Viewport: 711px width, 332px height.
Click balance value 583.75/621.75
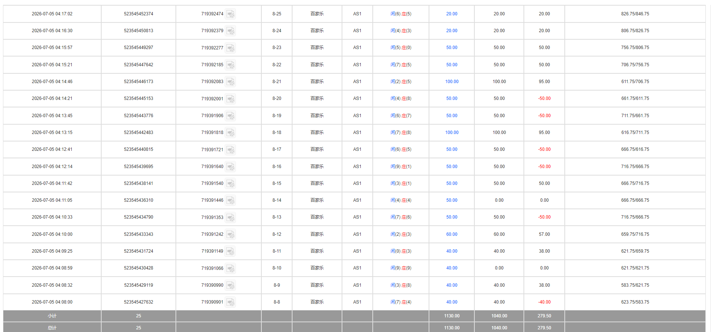(x=635, y=285)
